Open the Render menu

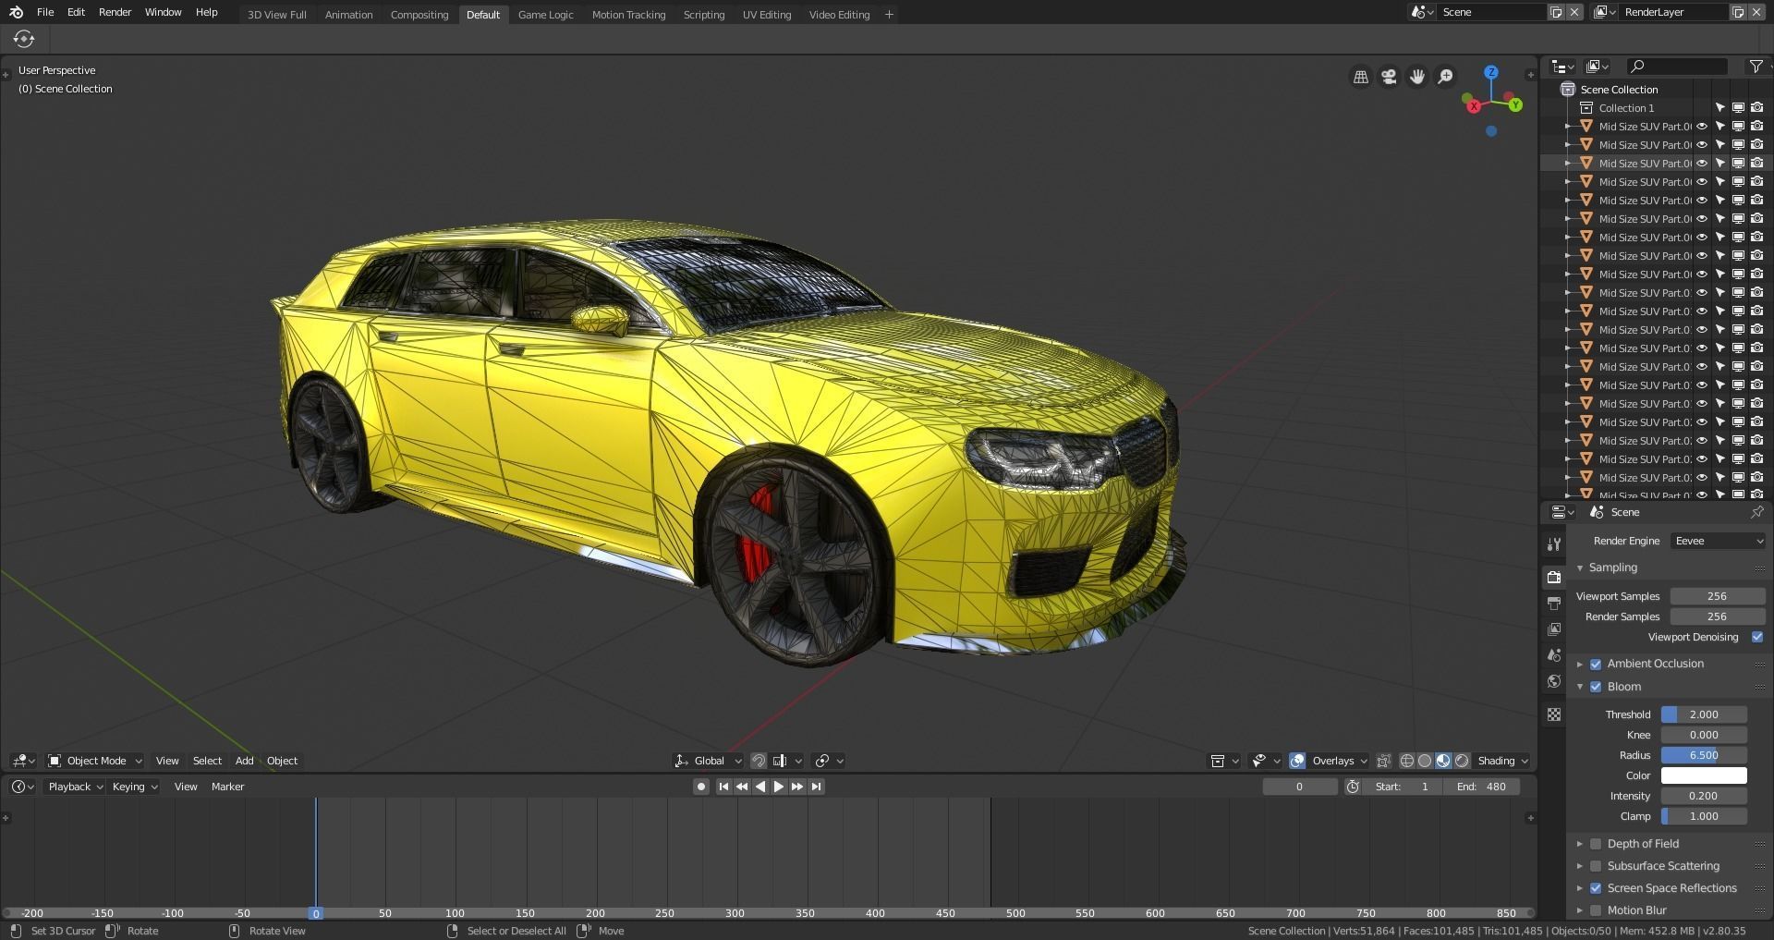point(115,12)
